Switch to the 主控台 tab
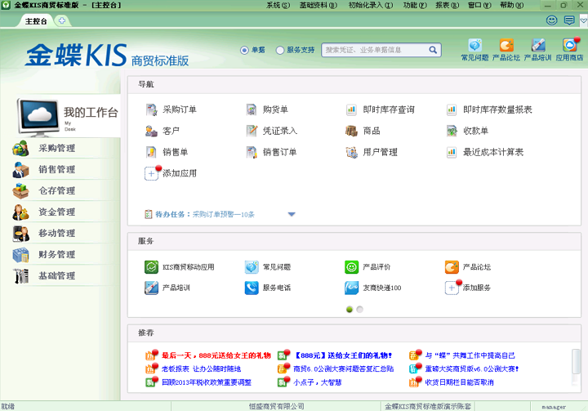The height and width of the screenshot is (411, 588). tap(36, 20)
